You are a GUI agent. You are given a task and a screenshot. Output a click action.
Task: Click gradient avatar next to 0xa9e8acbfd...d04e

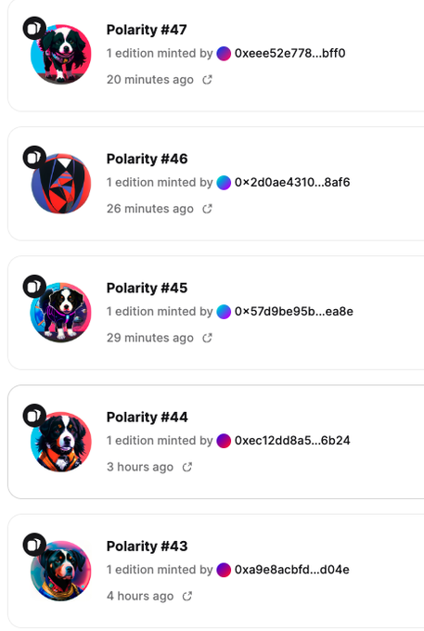point(224,570)
